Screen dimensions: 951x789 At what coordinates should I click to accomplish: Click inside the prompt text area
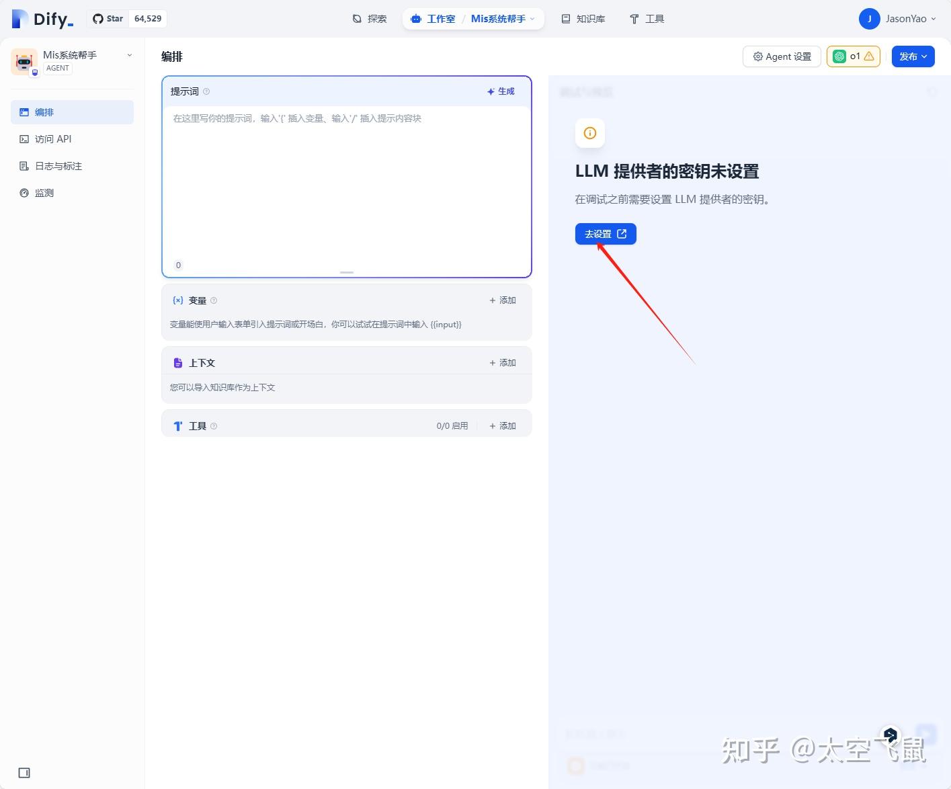346,181
